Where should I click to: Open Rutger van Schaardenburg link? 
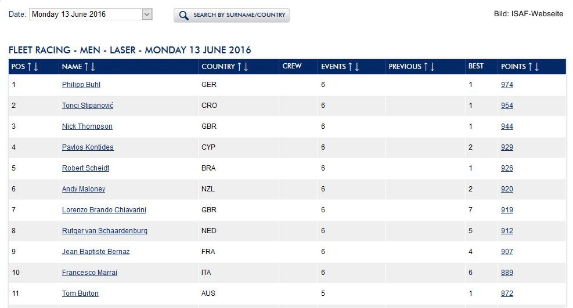[105, 231]
